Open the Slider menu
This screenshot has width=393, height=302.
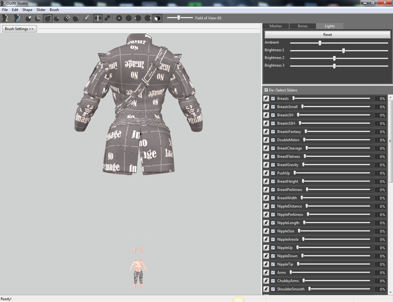pos(41,10)
